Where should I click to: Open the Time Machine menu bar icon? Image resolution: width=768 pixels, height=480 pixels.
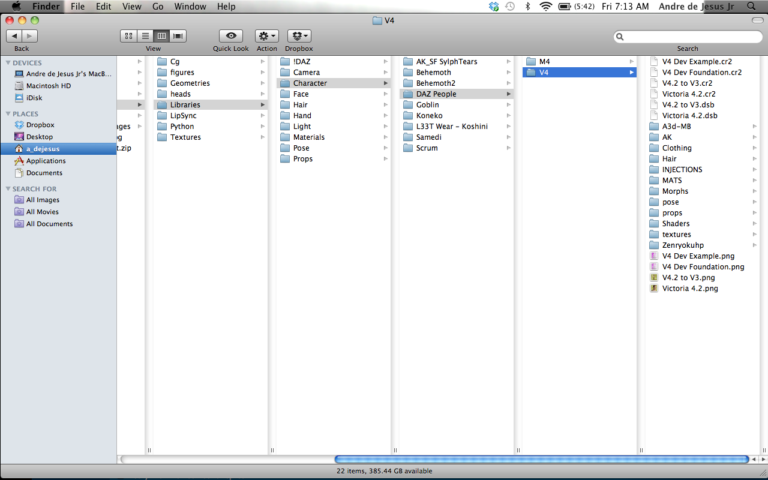(x=510, y=7)
